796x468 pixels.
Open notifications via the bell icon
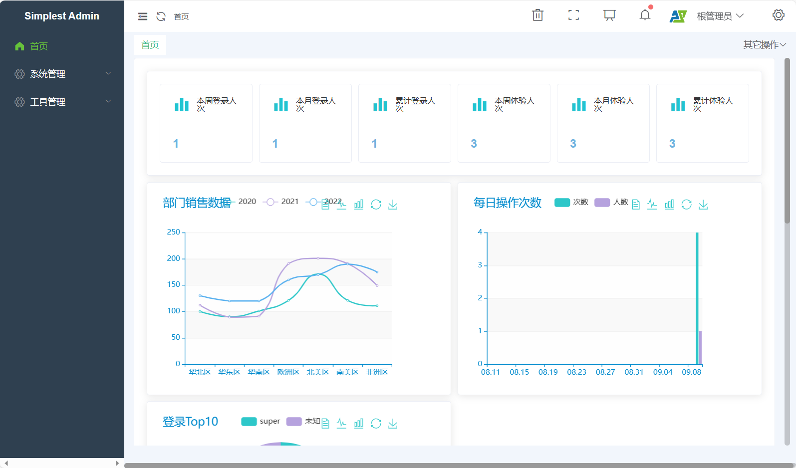(645, 15)
